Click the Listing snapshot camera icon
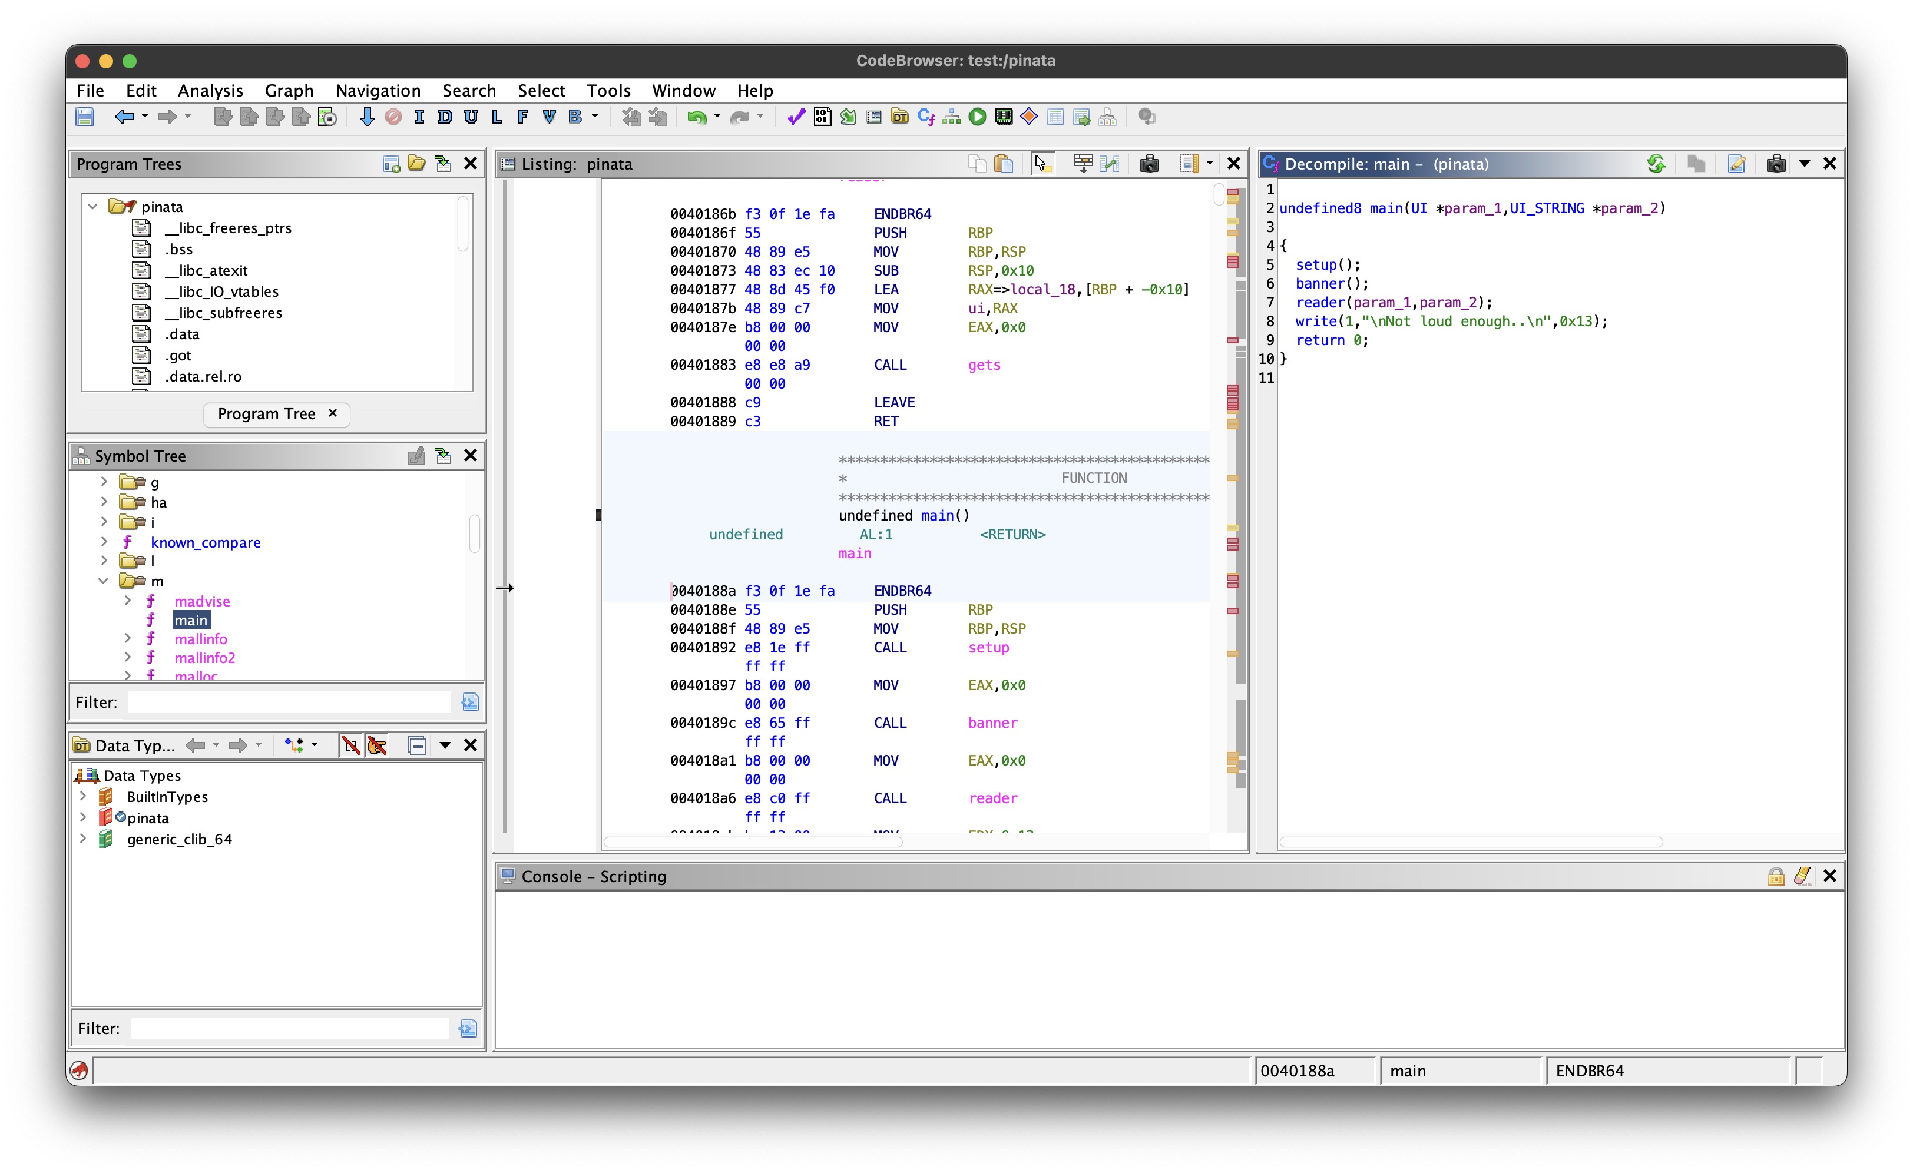The height and width of the screenshot is (1173, 1913). [1149, 164]
